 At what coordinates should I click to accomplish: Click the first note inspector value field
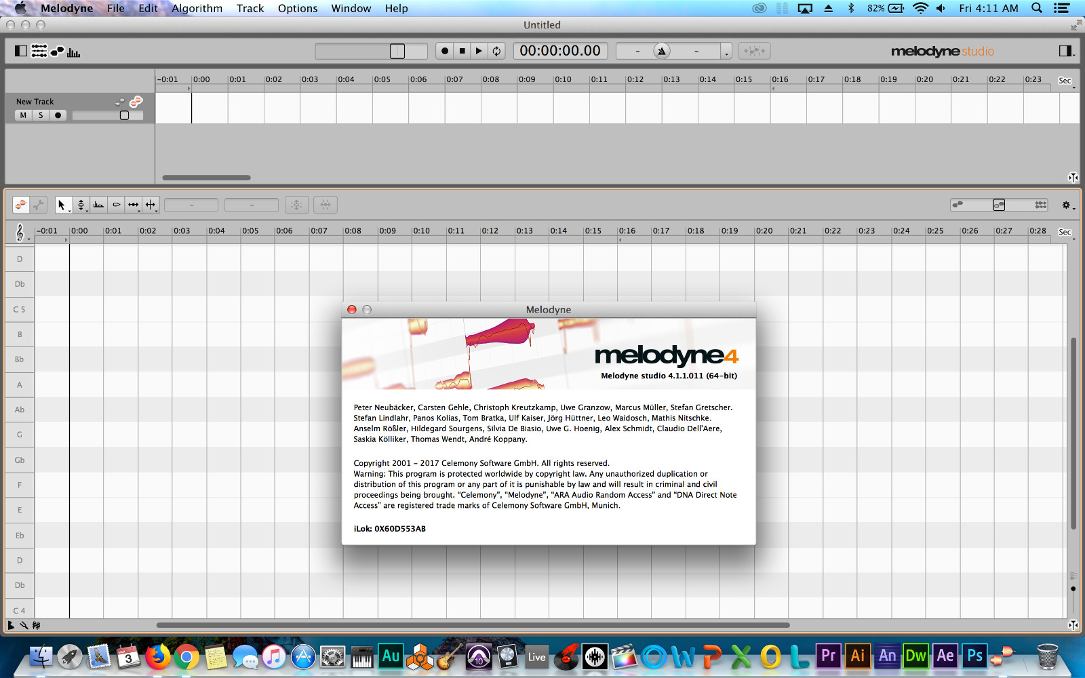(191, 205)
